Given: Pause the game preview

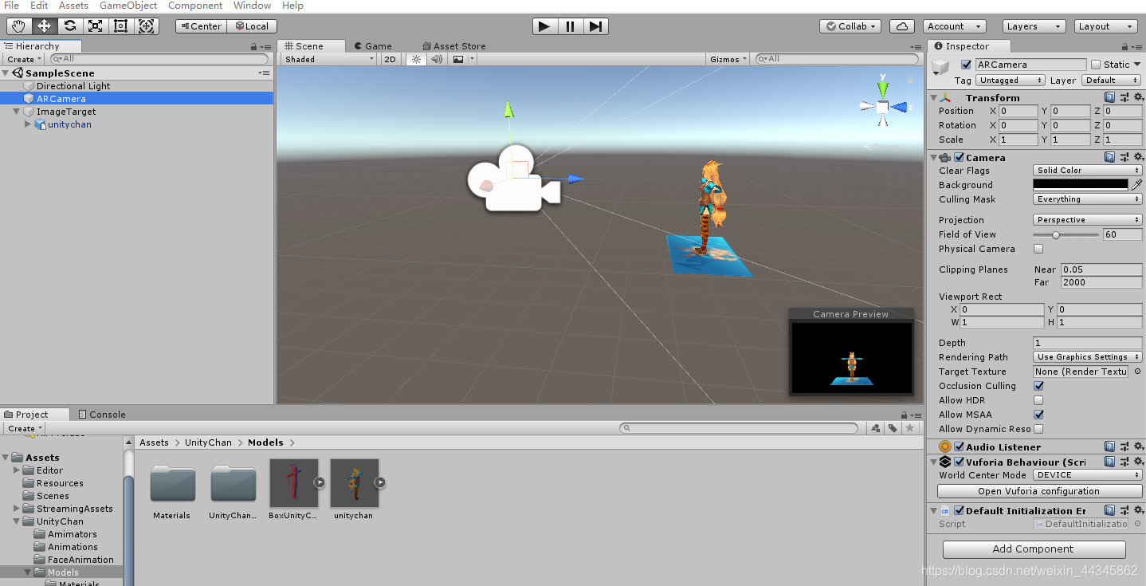Looking at the screenshot, I should pyautogui.click(x=570, y=26).
